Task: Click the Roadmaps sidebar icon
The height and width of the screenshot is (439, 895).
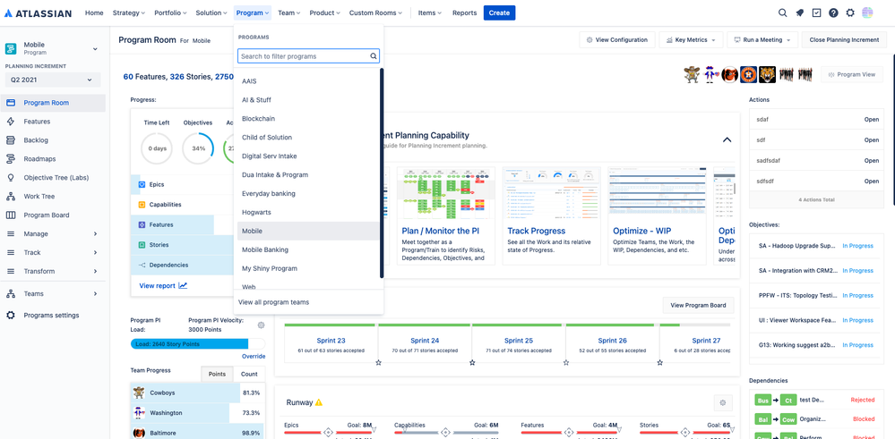Action: click(x=10, y=159)
